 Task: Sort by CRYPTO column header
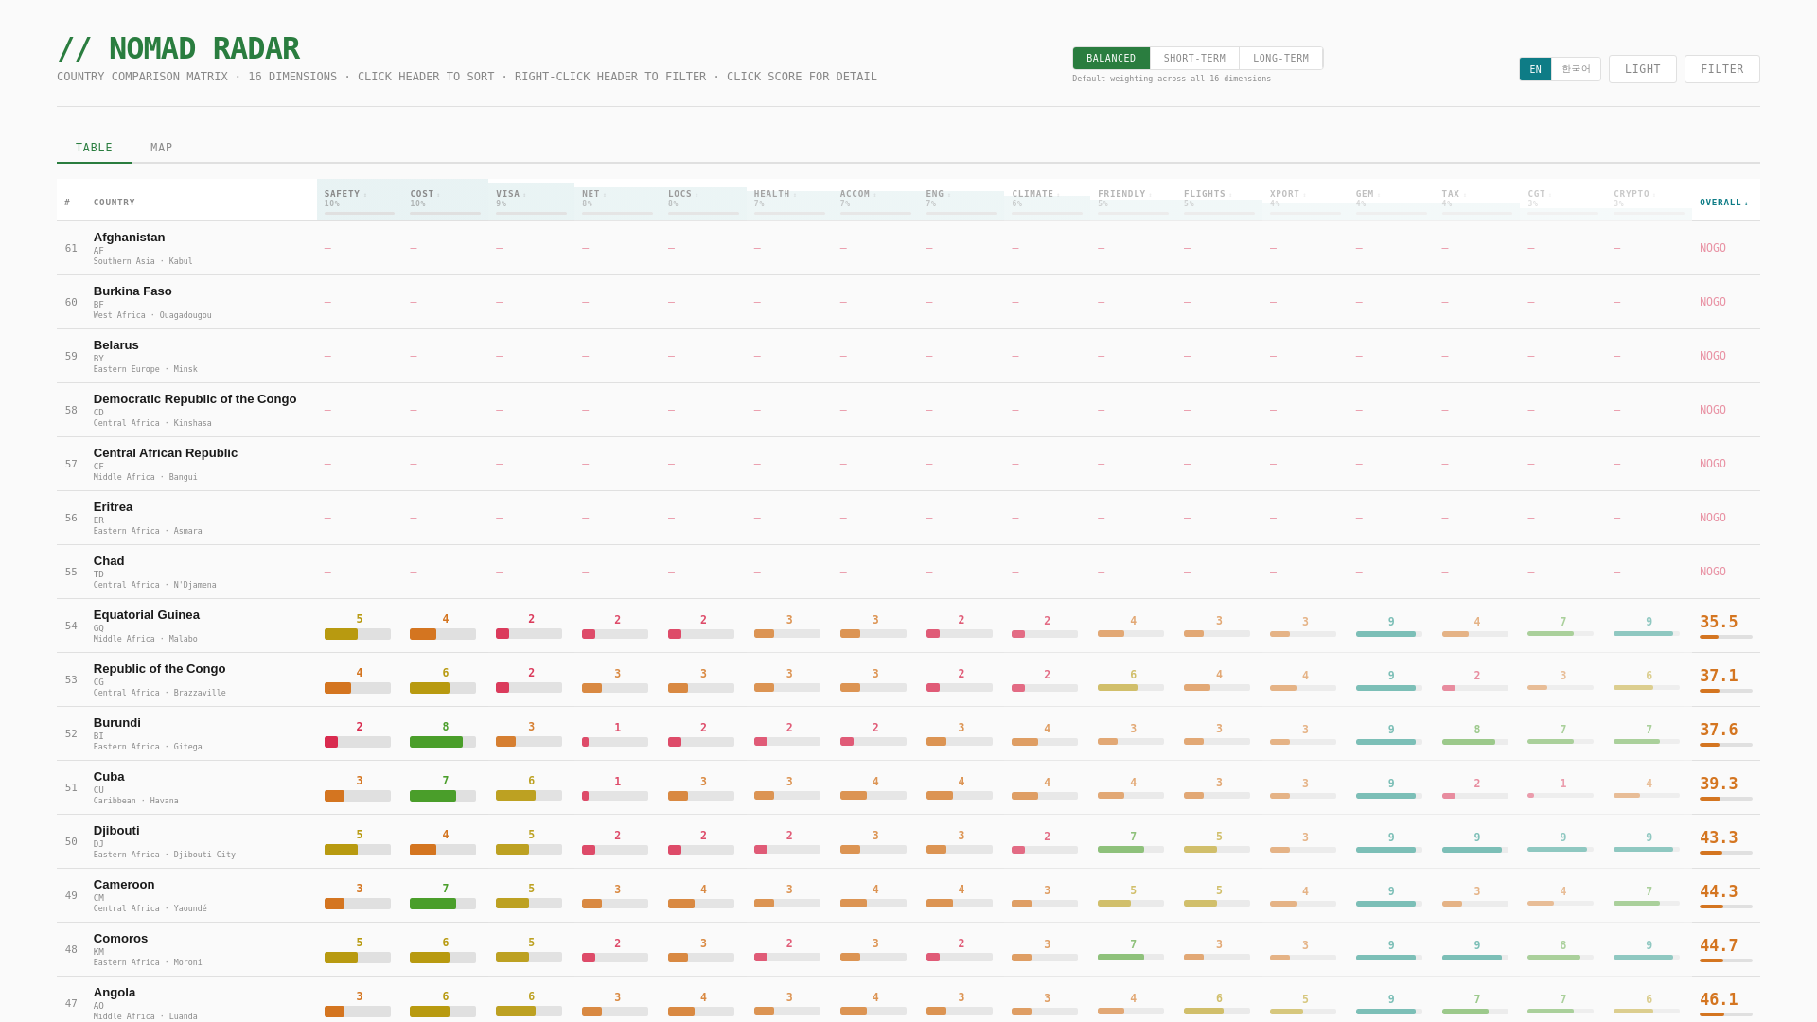pos(1632,194)
